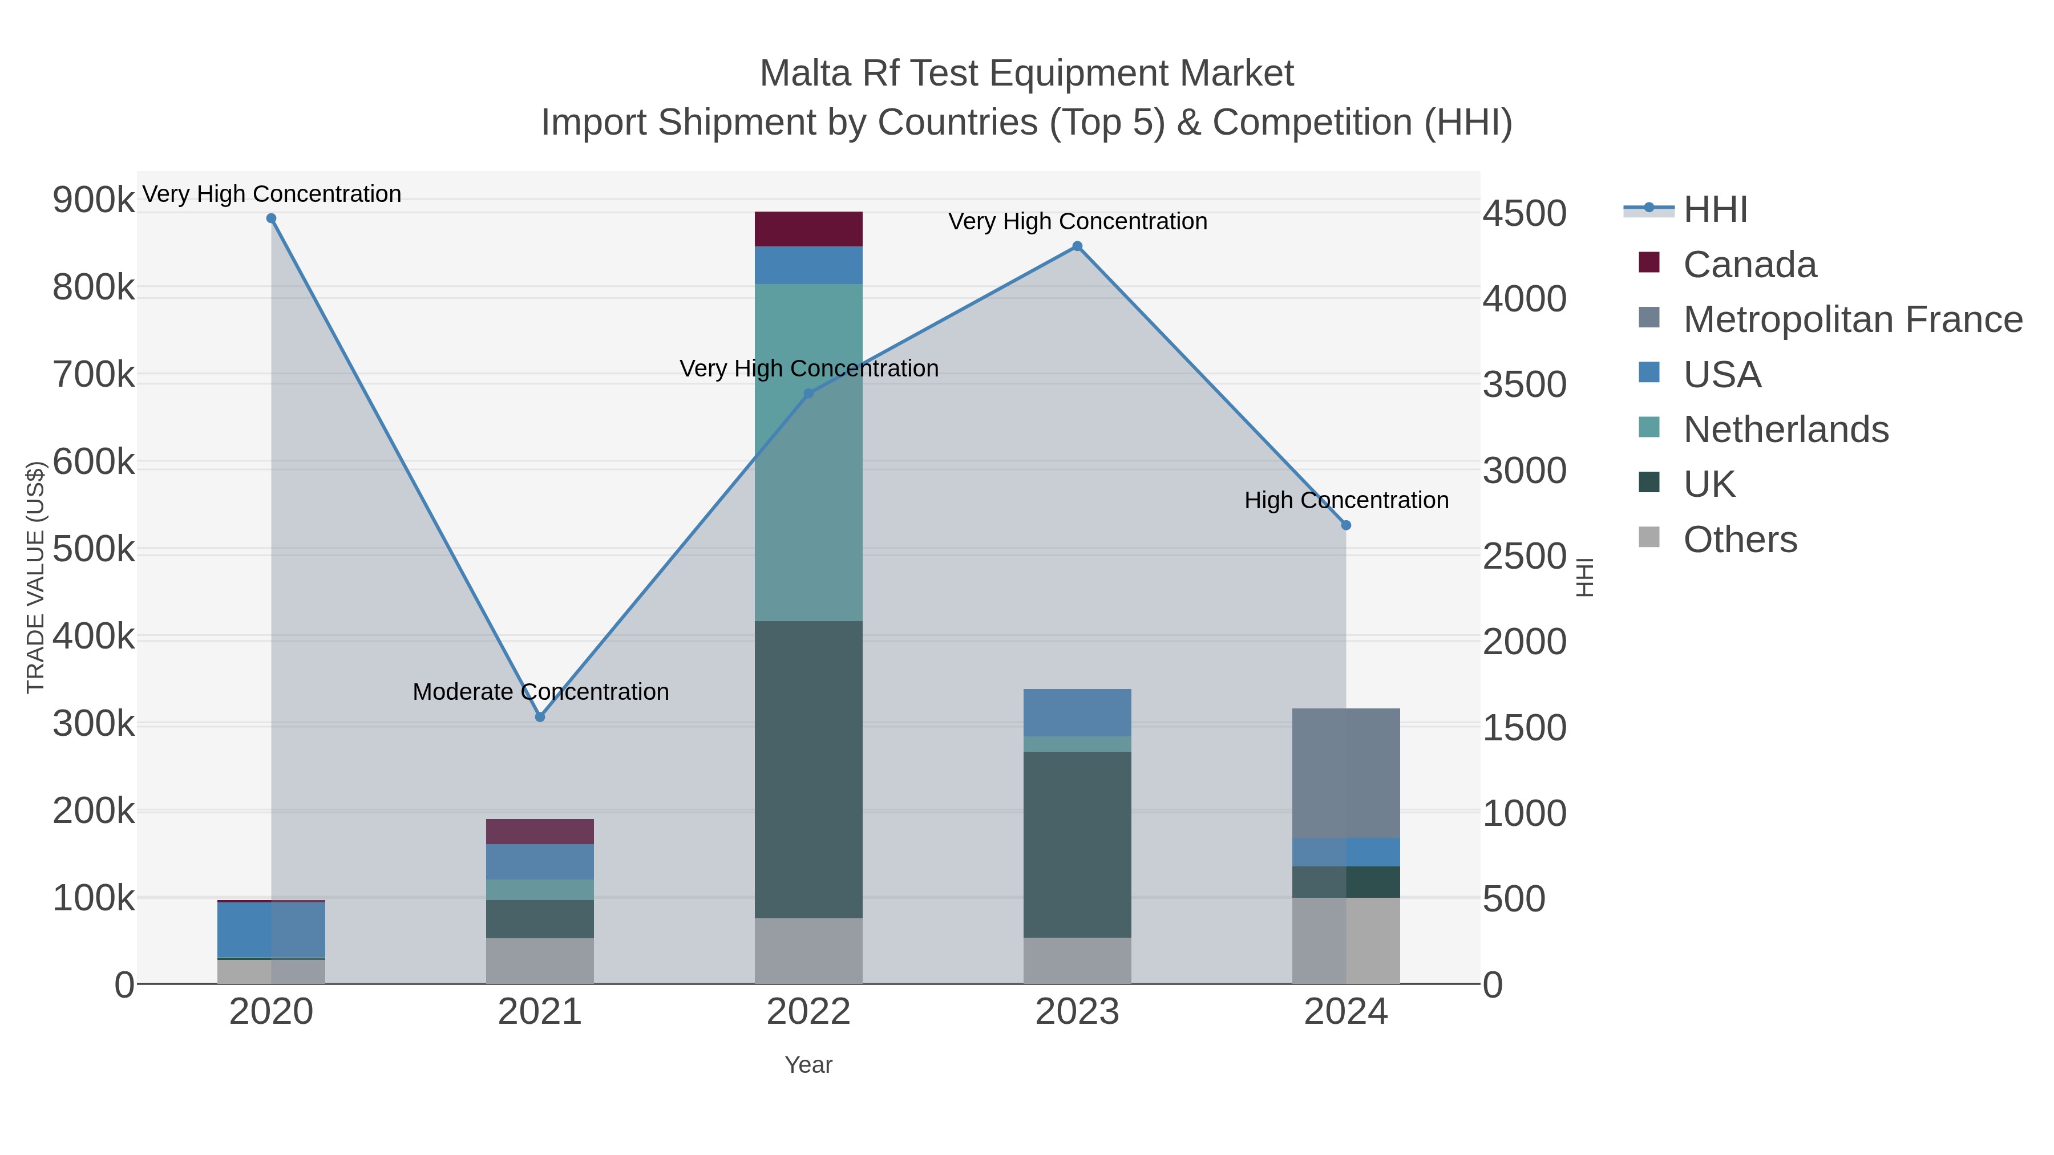
Task: Select the 2021 HHI data point
Action: point(540,716)
